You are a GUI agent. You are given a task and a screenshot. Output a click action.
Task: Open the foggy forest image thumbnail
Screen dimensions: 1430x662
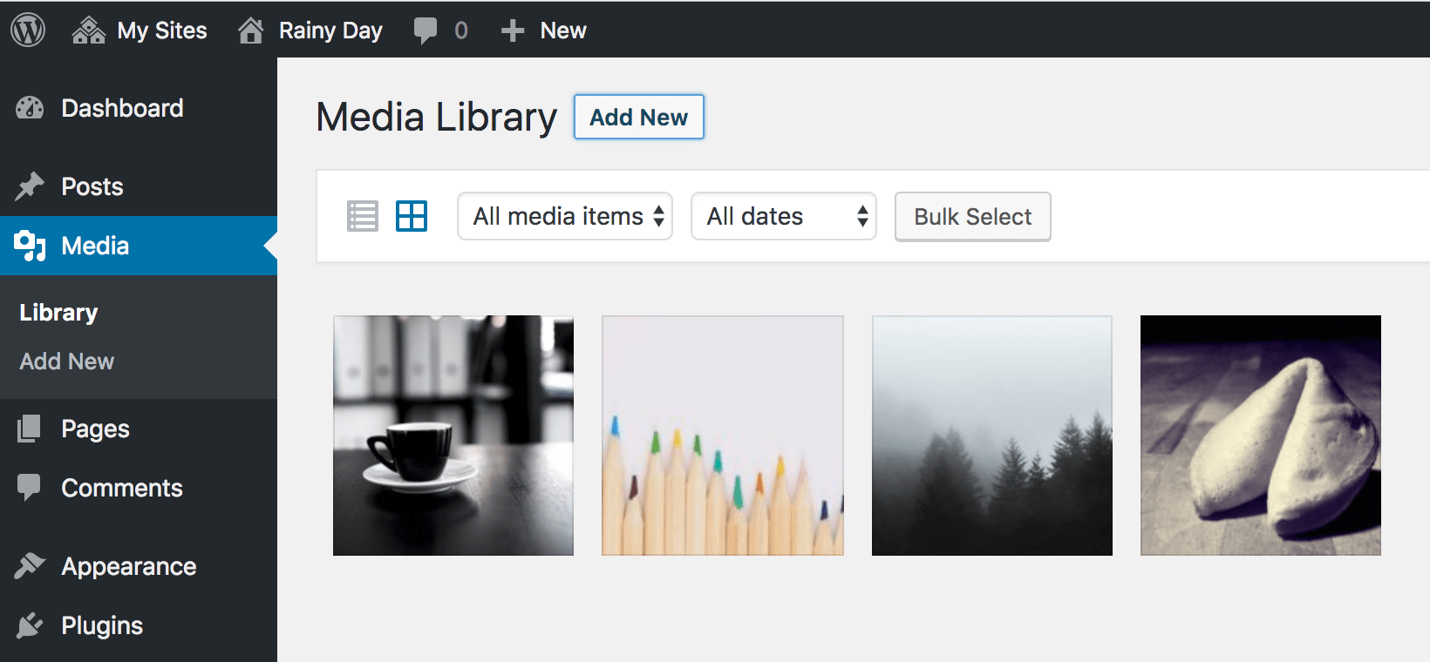tap(992, 436)
